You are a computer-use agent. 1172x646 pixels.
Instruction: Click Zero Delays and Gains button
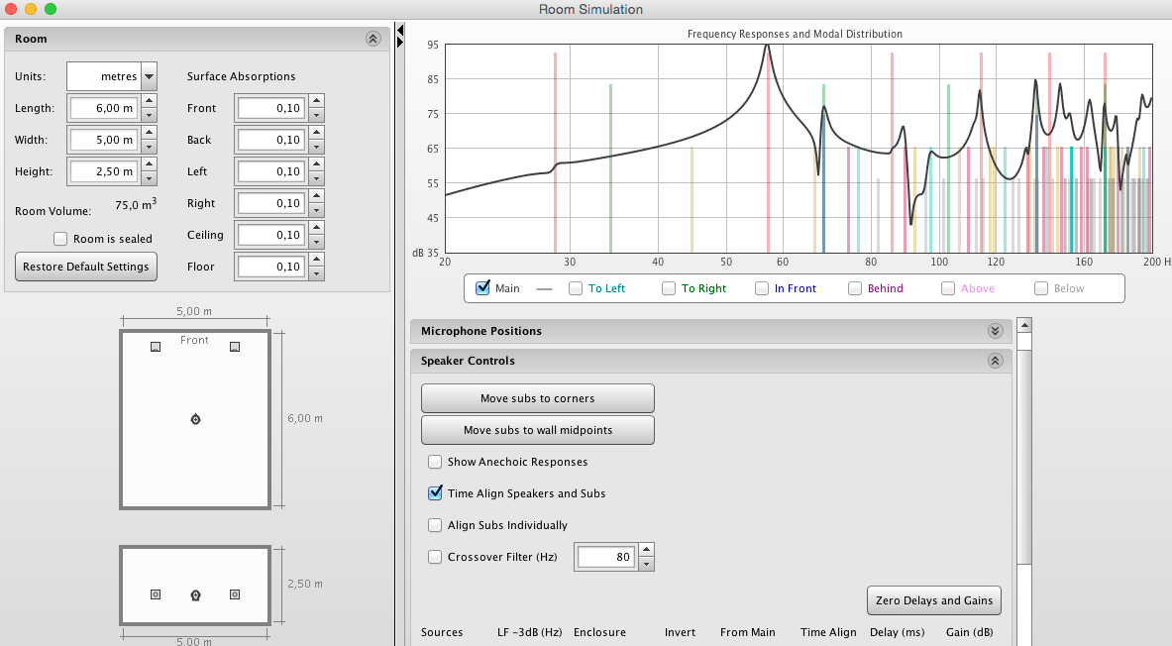coord(933,600)
